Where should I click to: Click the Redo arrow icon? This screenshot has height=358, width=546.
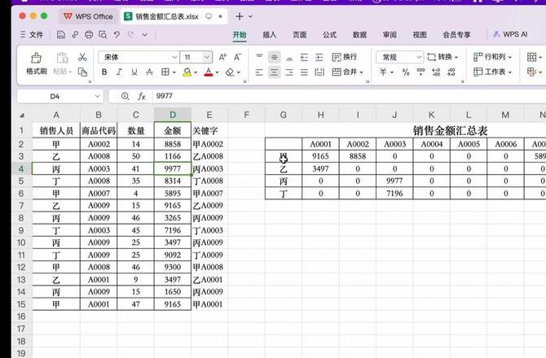click(x=131, y=34)
